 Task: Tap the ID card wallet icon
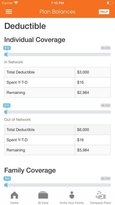click(x=43, y=195)
